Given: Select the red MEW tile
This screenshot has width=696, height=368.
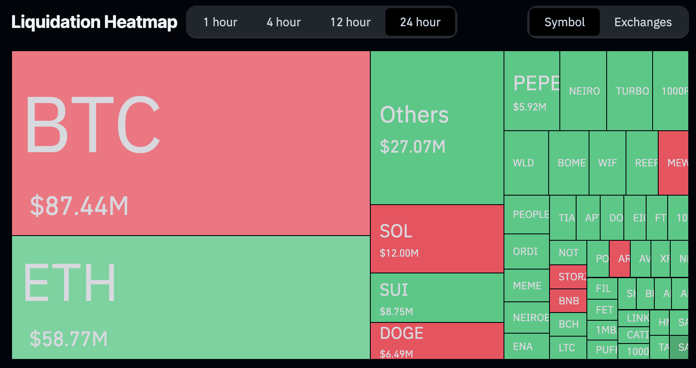Looking at the screenshot, I should coord(674,163).
